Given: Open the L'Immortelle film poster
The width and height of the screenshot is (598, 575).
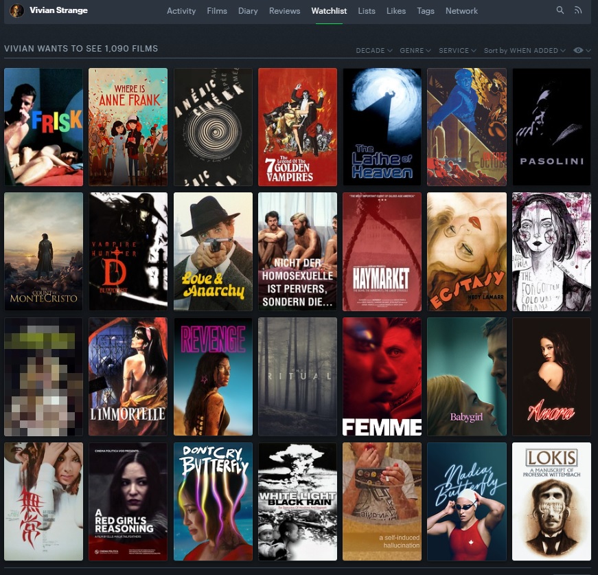Looking at the screenshot, I should point(128,376).
